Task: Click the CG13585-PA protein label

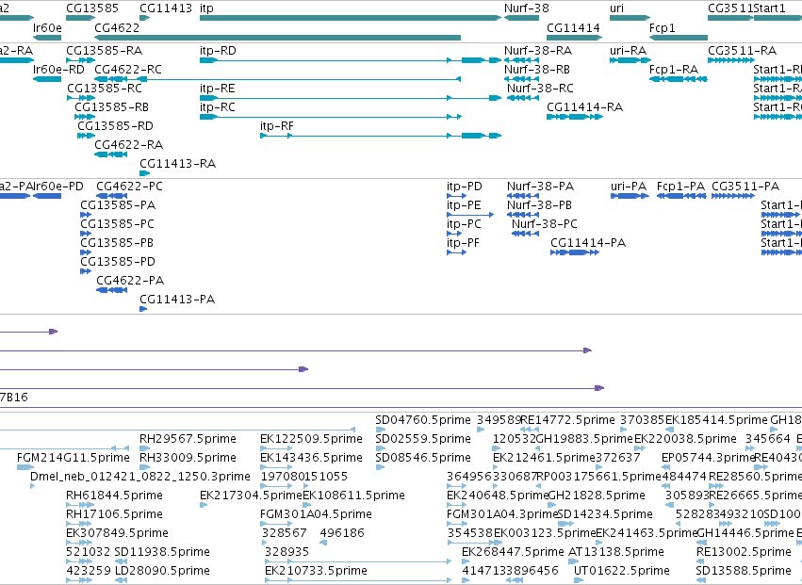Action: pos(118,205)
